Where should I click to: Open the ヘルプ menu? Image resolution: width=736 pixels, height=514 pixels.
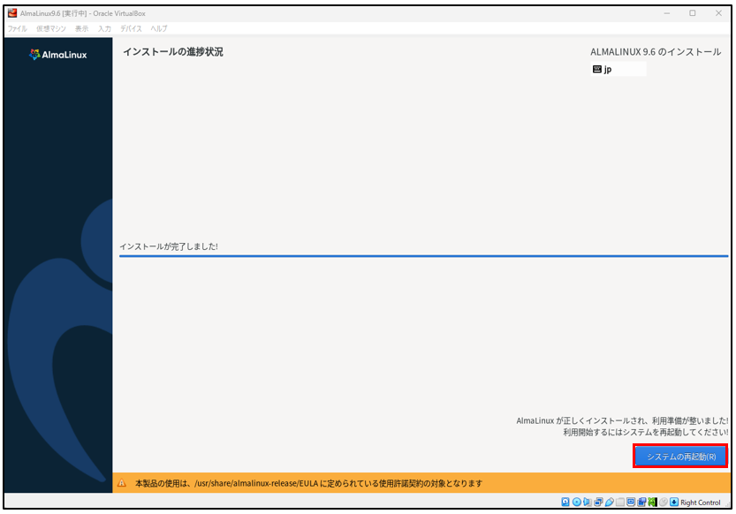point(159,29)
